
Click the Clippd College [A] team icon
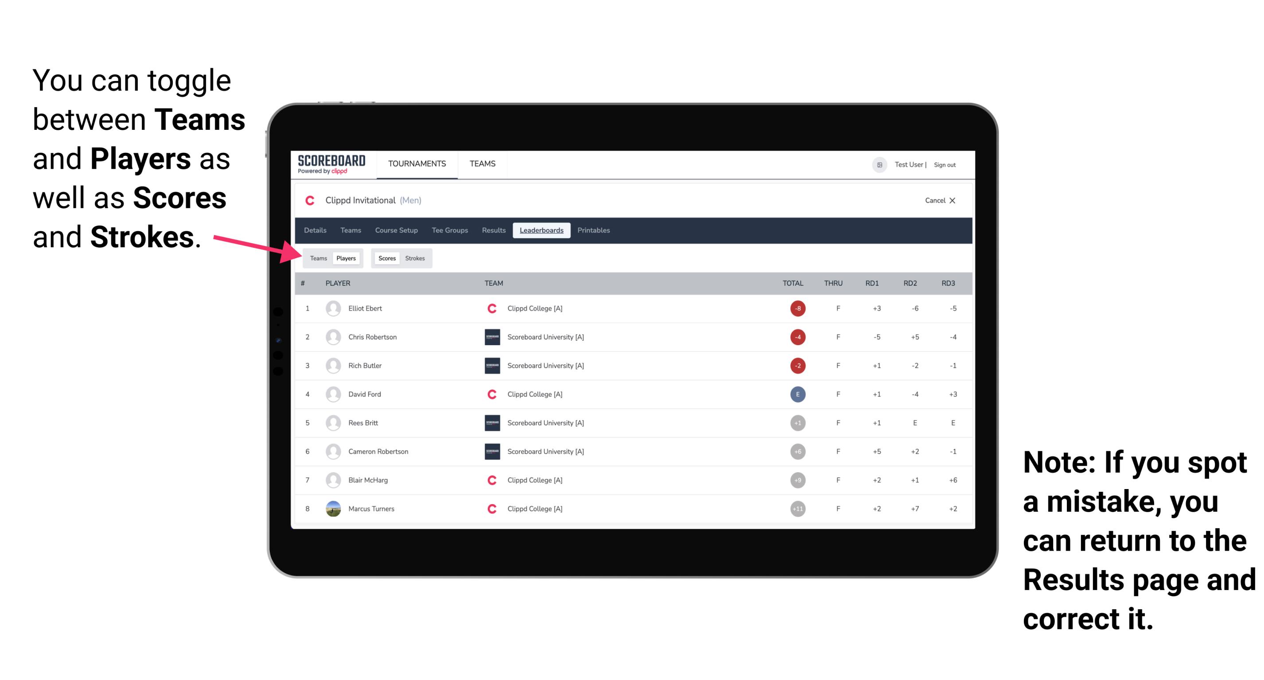coord(488,308)
